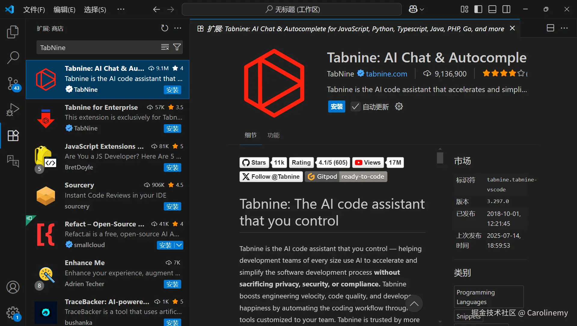Open Source Control view with 43 badge
The height and width of the screenshot is (326, 577).
pyautogui.click(x=13, y=84)
